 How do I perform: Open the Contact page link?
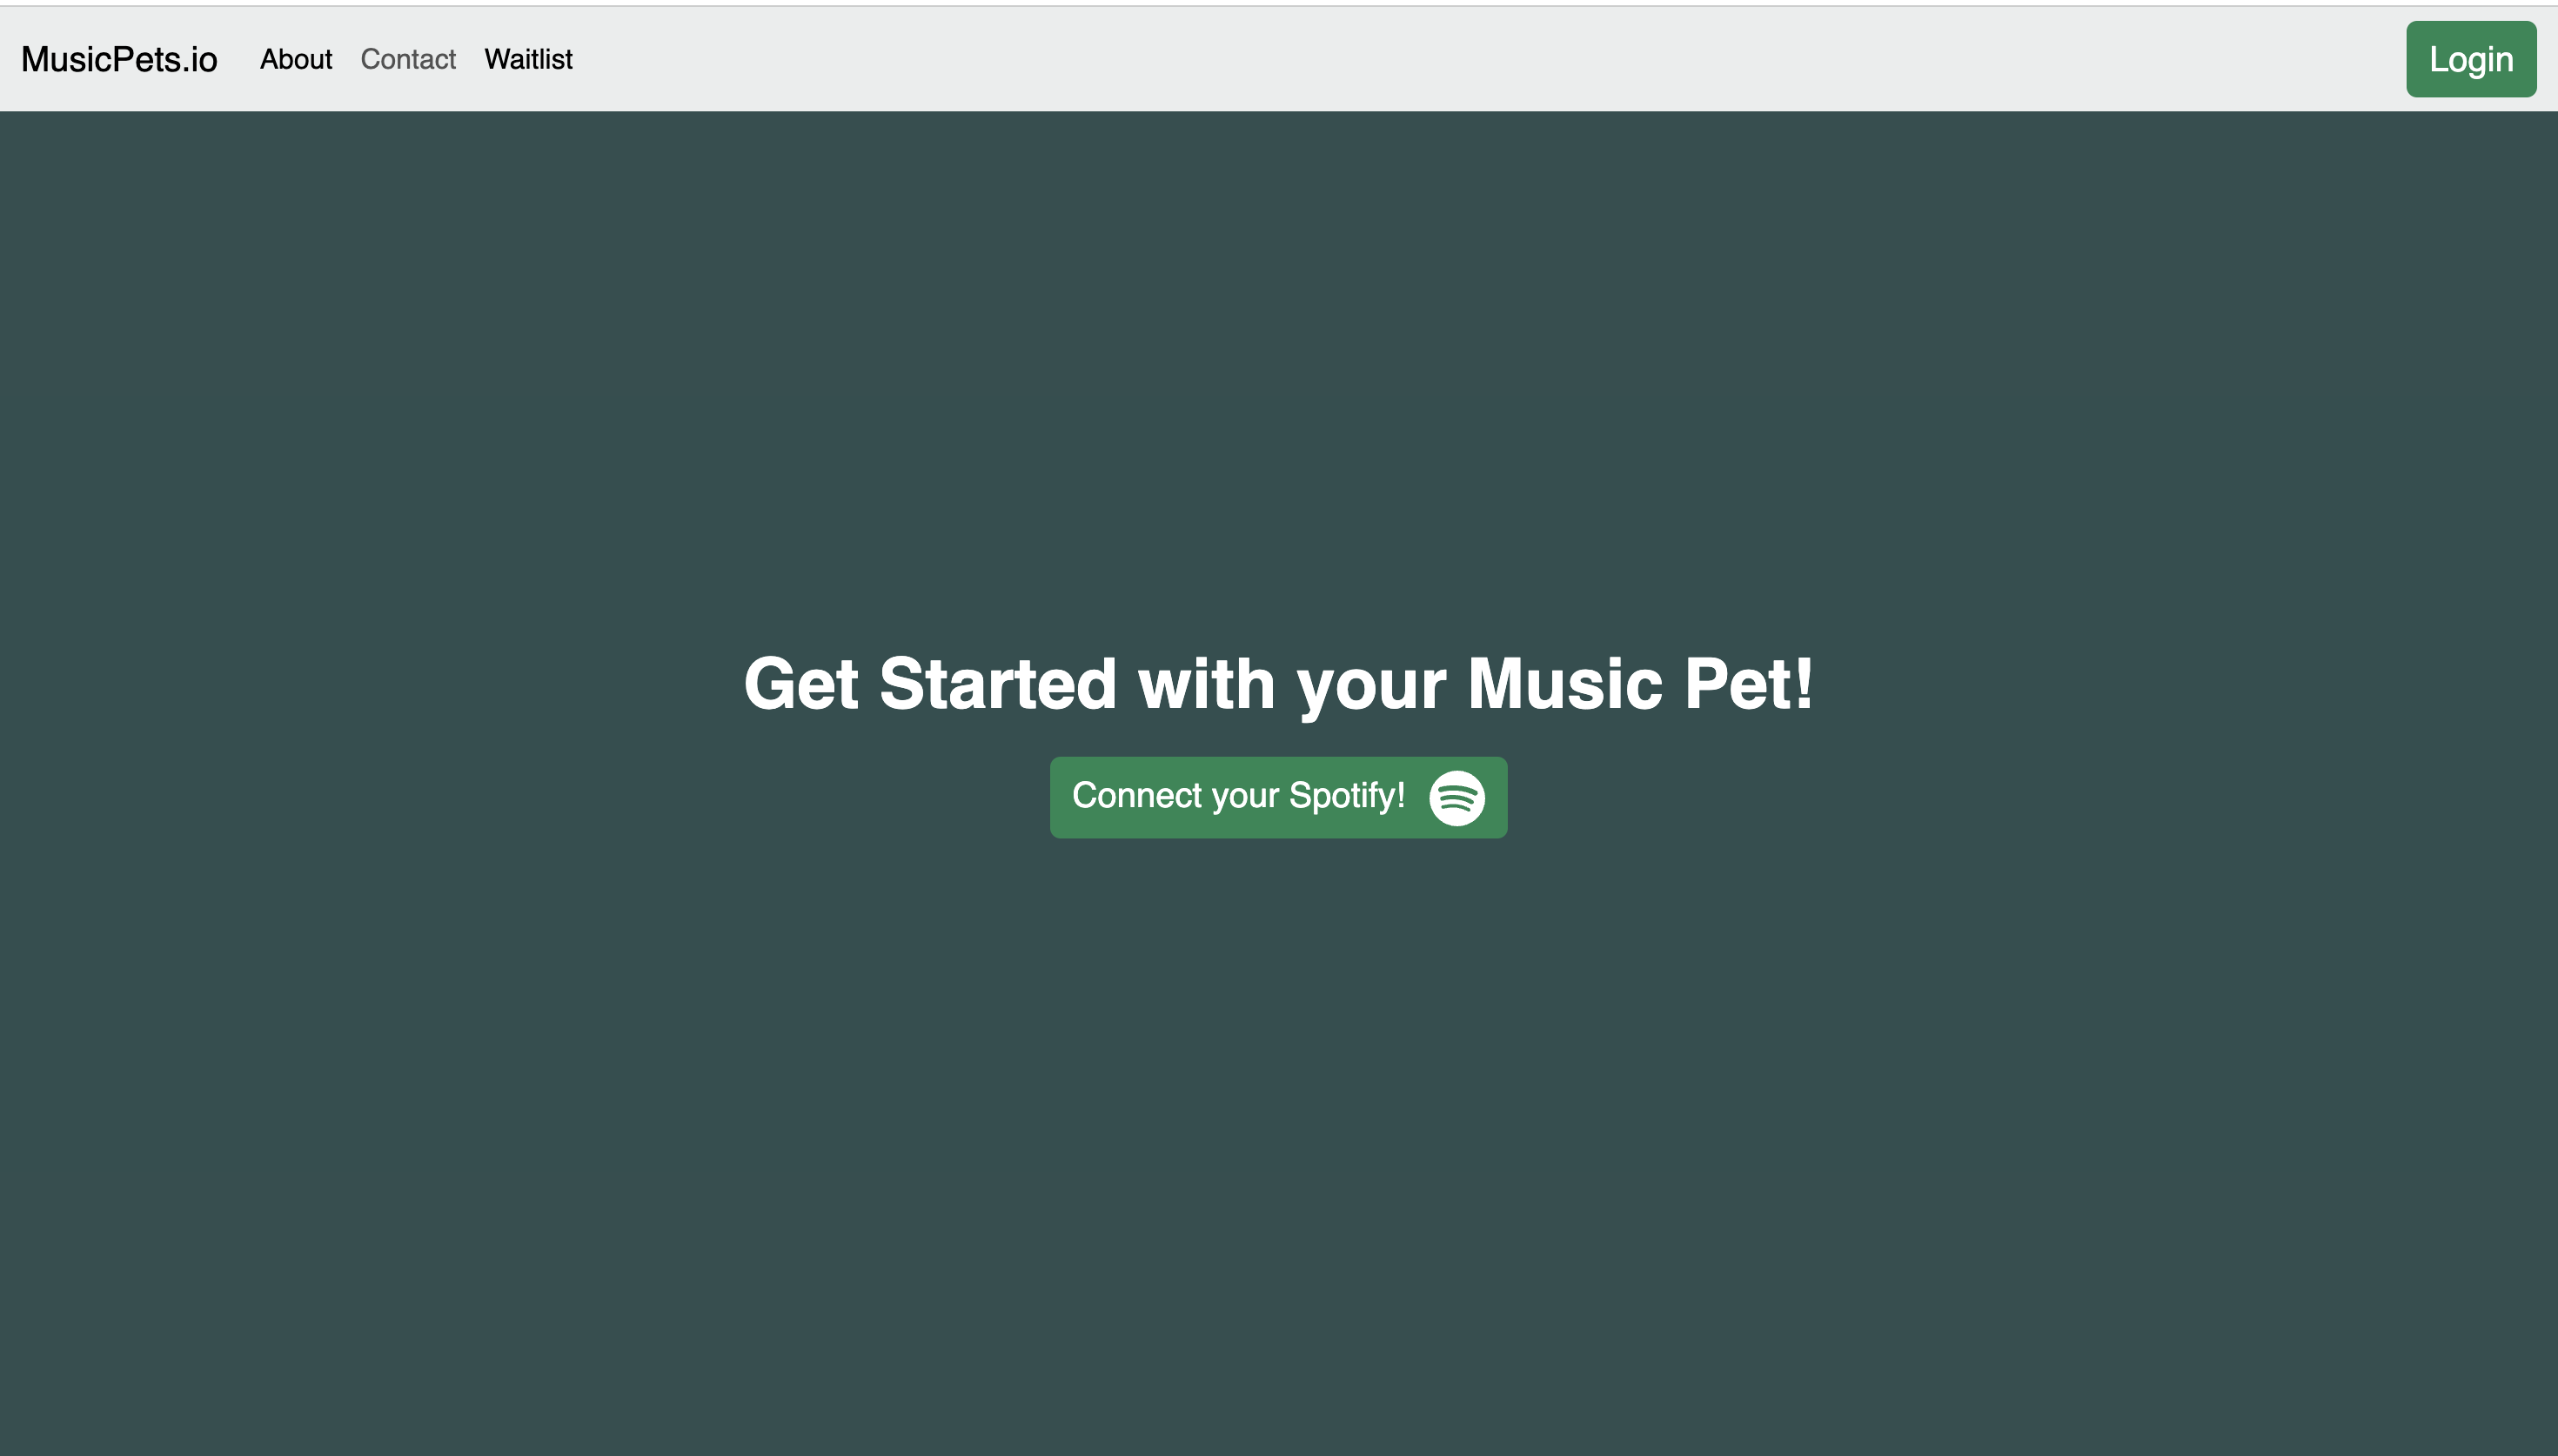[x=408, y=59]
